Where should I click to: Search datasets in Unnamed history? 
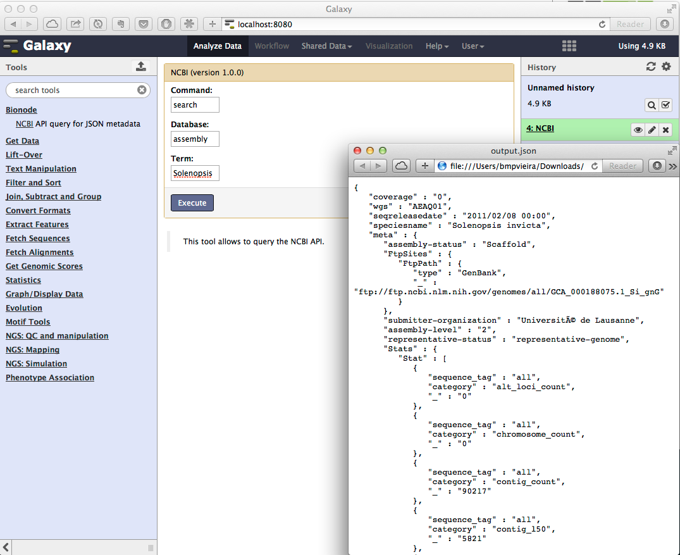(x=652, y=105)
